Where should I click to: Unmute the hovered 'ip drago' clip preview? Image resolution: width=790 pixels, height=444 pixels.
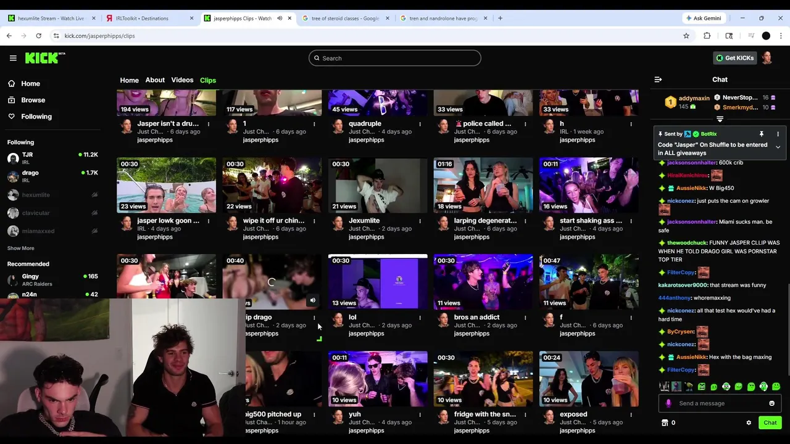coord(313,300)
